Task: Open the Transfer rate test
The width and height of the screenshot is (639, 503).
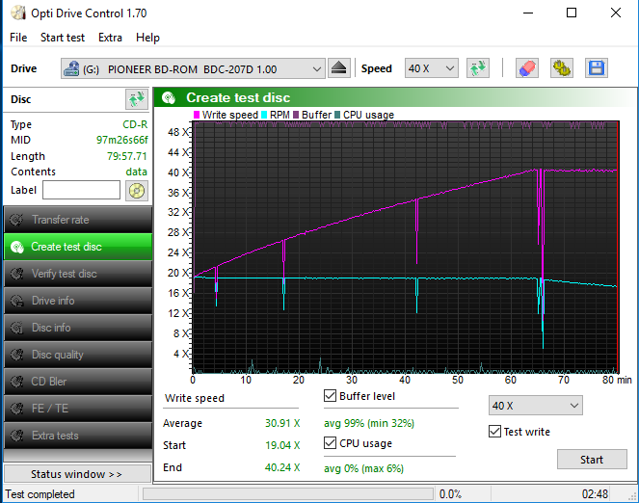Action: [78, 220]
